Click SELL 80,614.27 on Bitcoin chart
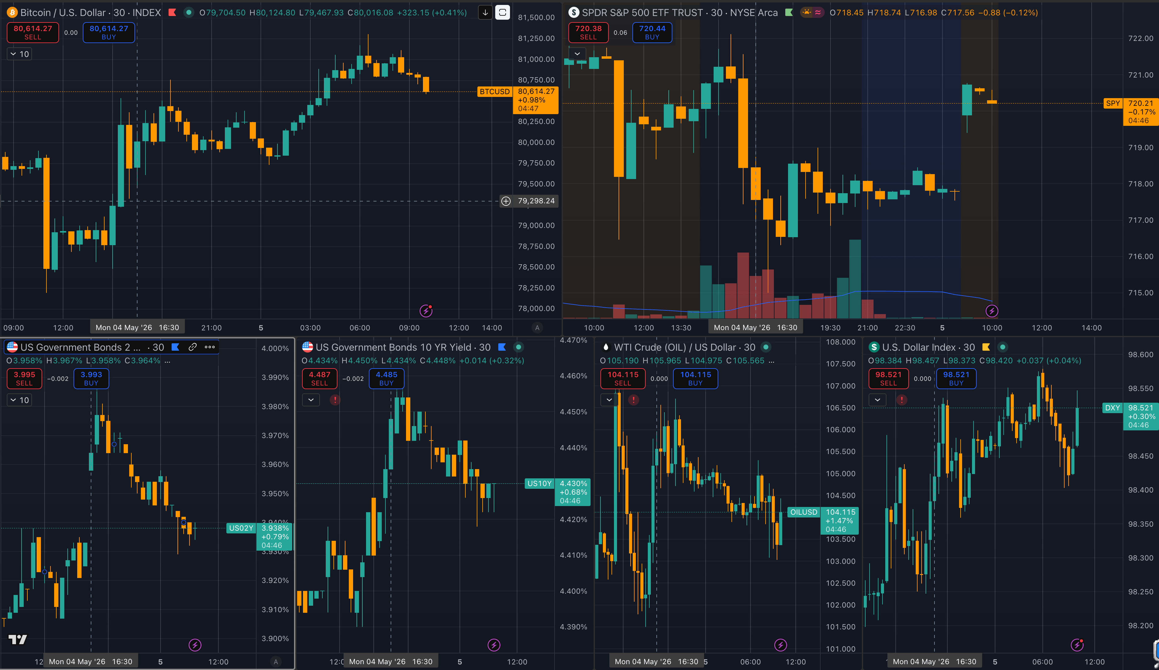This screenshot has width=1159, height=670. 33,33
